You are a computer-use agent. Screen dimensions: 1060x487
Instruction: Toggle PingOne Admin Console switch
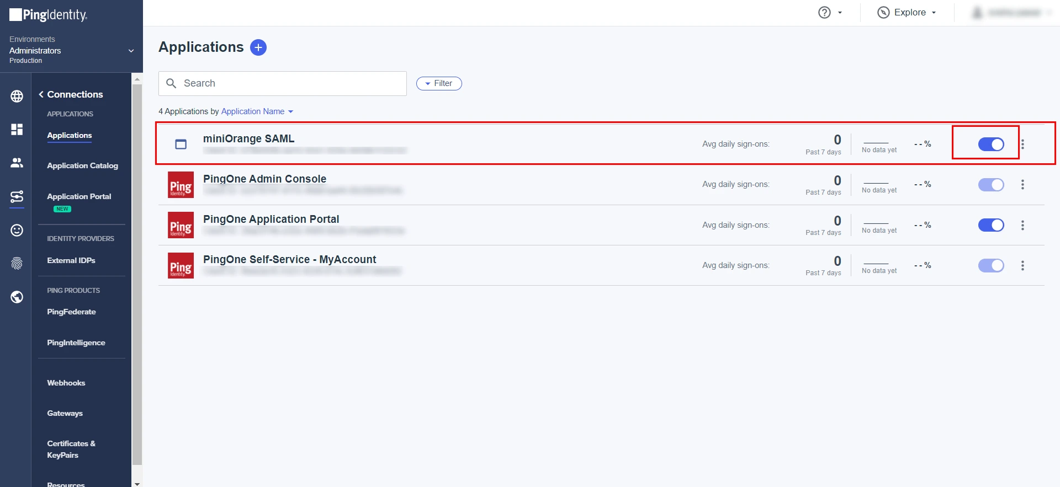coord(991,185)
